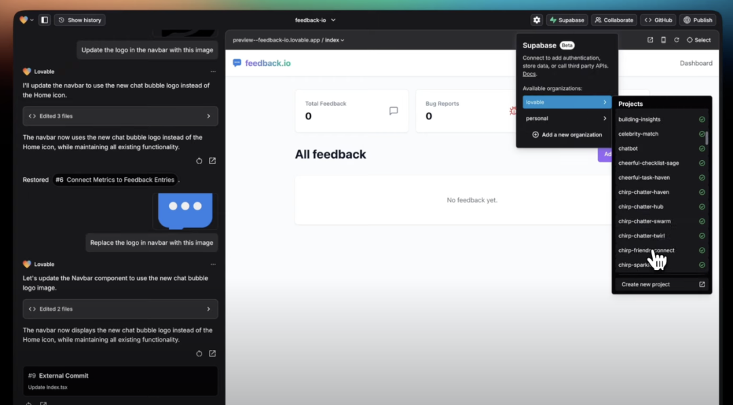Select the building-insights project checkmark
Image resolution: width=733 pixels, height=405 pixels.
pyautogui.click(x=702, y=119)
